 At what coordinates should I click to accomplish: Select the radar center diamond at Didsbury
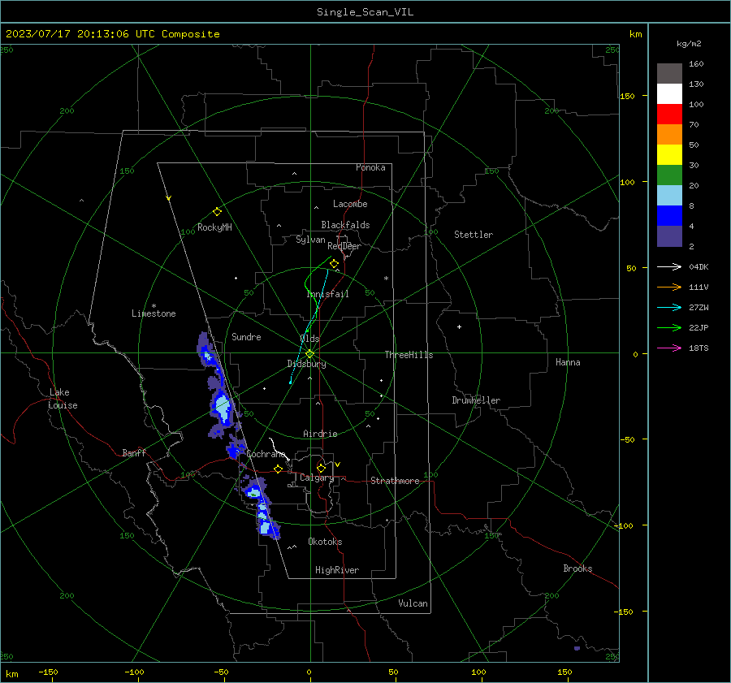point(309,354)
